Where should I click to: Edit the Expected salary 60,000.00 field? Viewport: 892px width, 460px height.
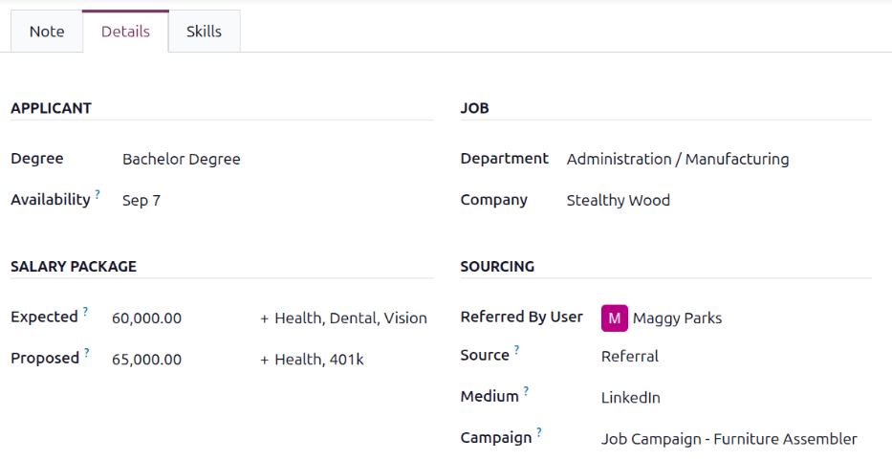[x=180, y=318]
